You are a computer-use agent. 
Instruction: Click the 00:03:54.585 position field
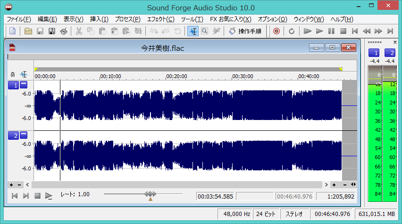(216, 196)
